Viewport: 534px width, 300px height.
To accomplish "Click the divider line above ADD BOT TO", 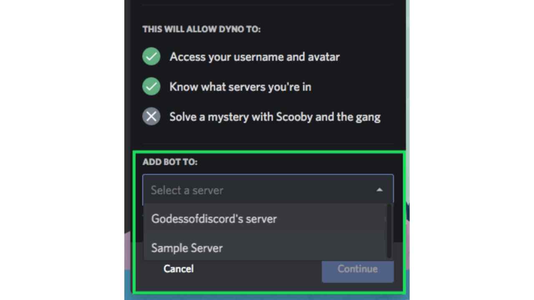I will [x=268, y=144].
